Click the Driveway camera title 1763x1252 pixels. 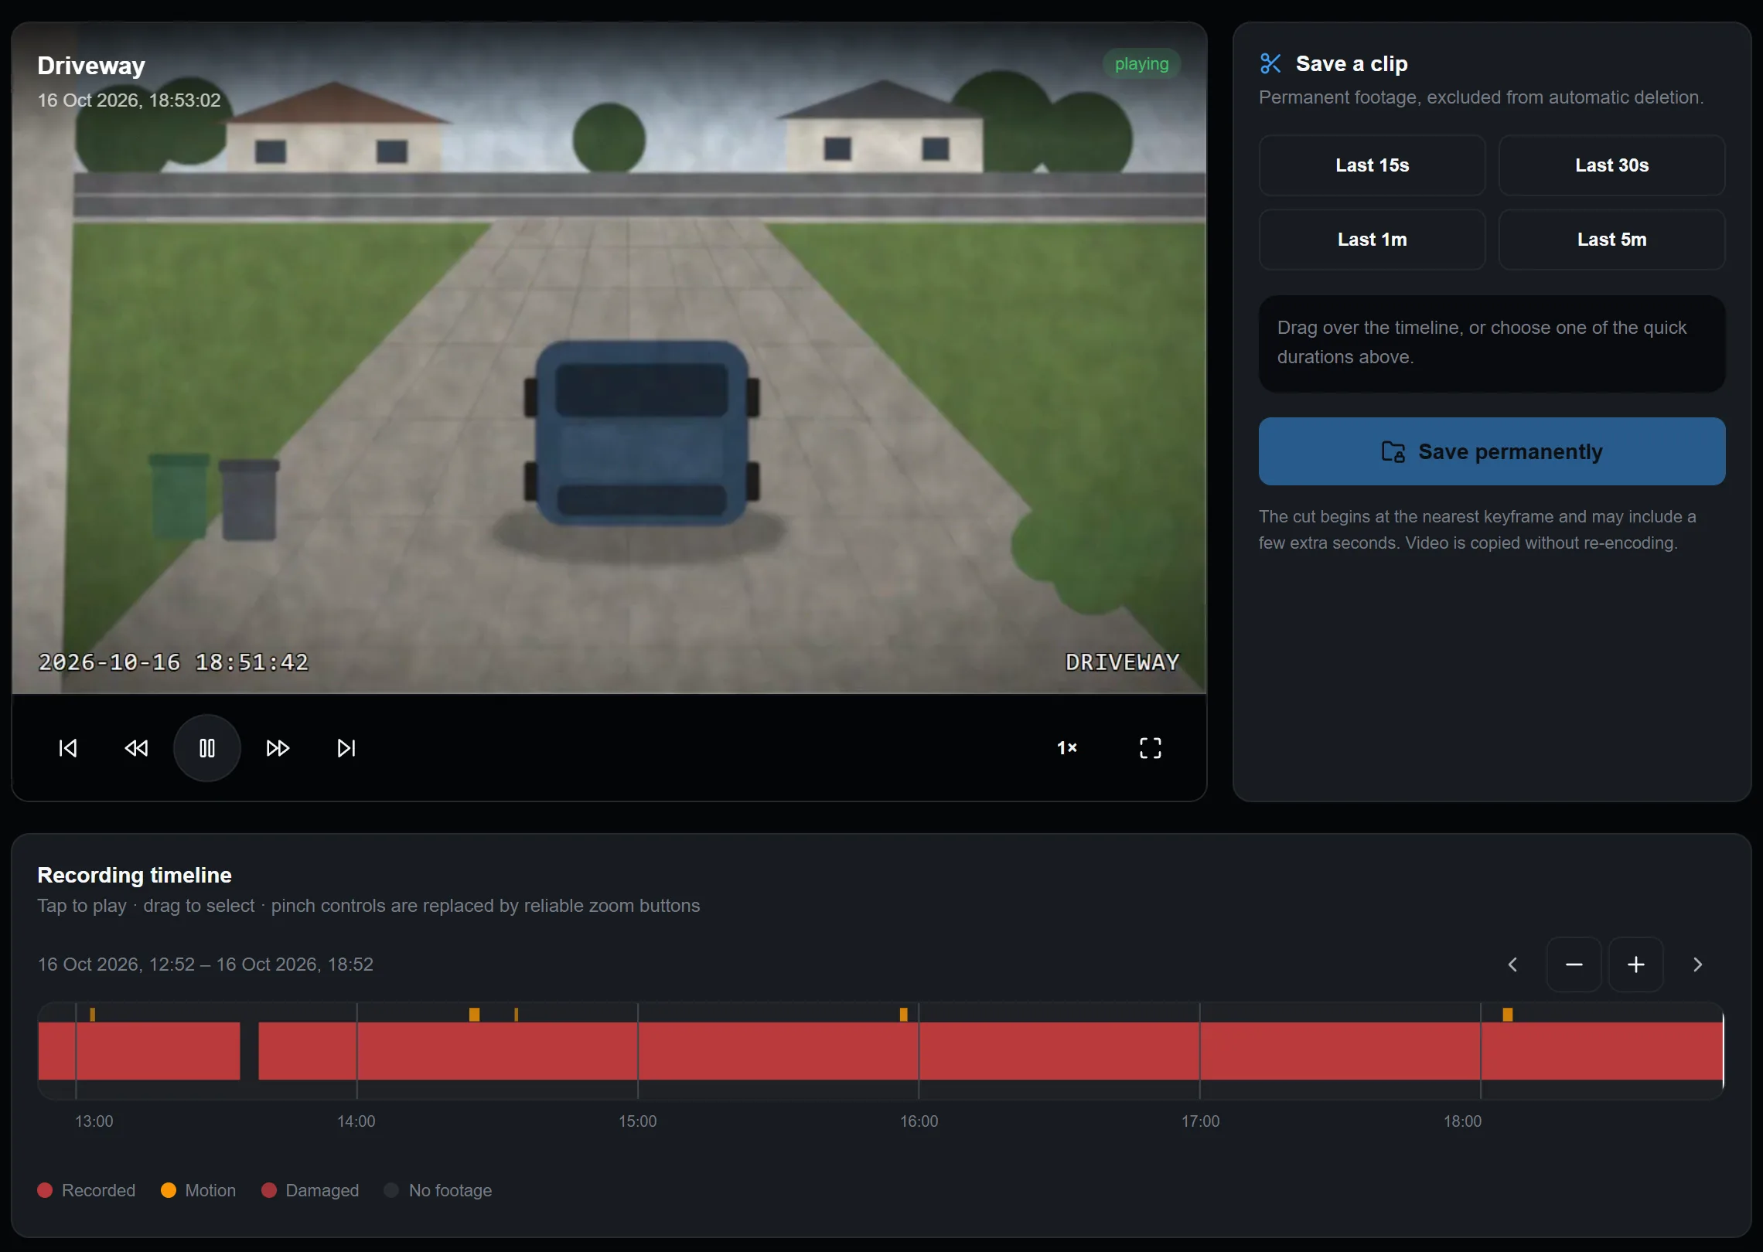click(91, 66)
